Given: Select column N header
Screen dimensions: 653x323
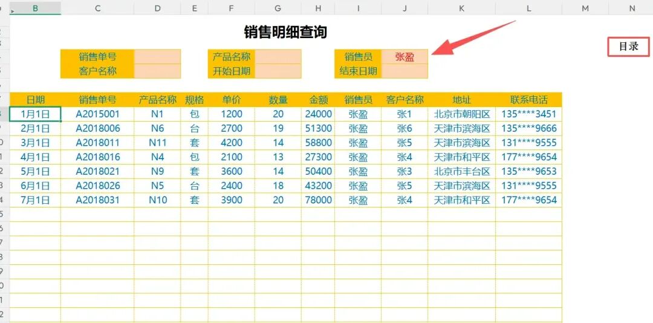Looking at the screenshot, I should [x=631, y=8].
